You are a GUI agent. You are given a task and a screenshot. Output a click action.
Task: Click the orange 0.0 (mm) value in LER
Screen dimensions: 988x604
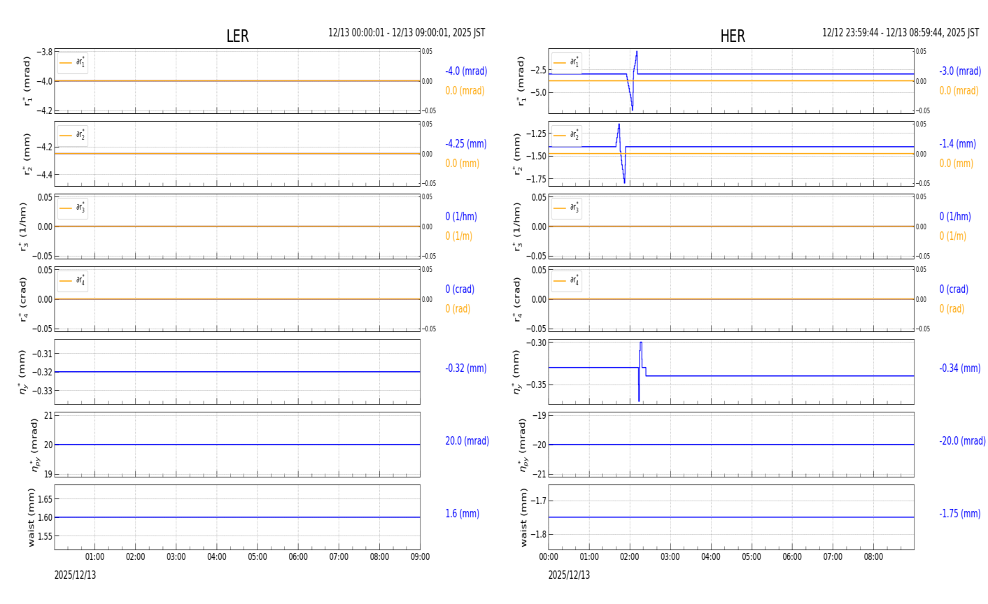pos(463,164)
